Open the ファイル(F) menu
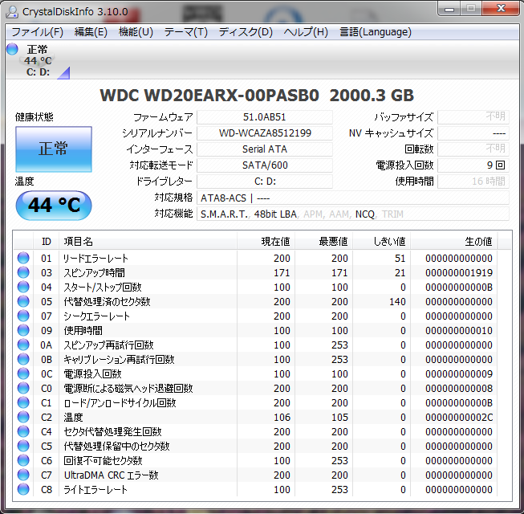524x514 pixels. pos(38,32)
